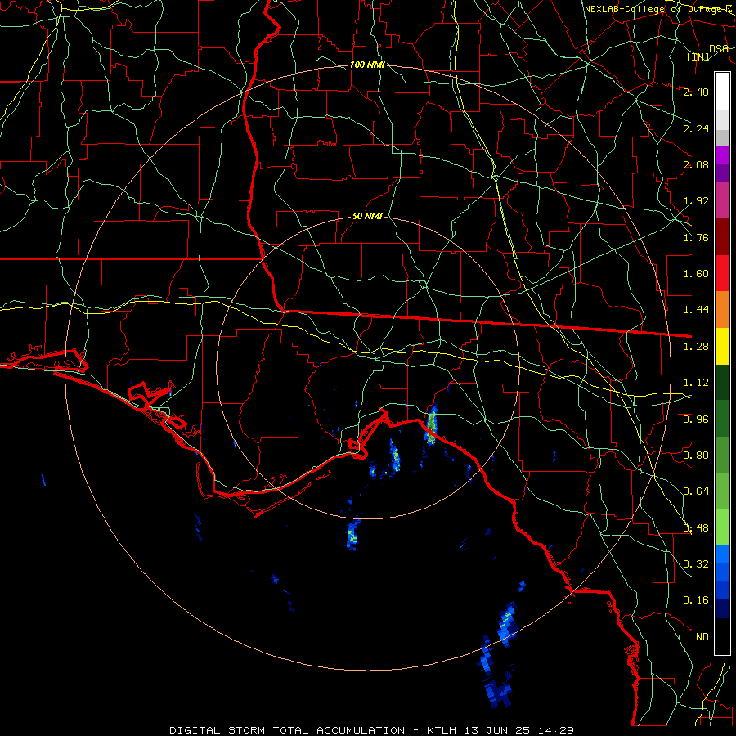Click the 1.92 legend value

(696, 201)
